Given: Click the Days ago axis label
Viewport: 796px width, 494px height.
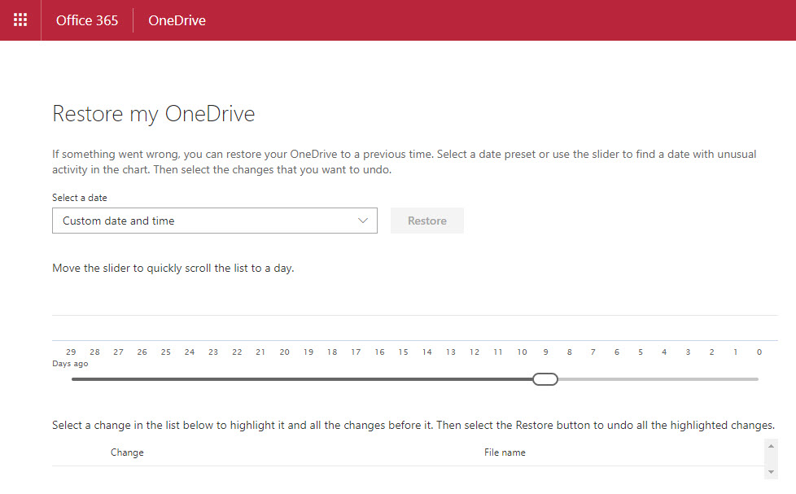Looking at the screenshot, I should coord(70,364).
